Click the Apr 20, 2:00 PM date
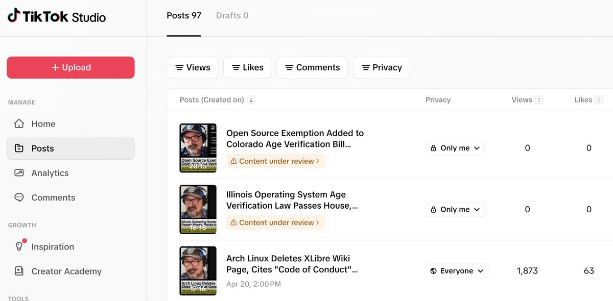 pyautogui.click(x=253, y=284)
